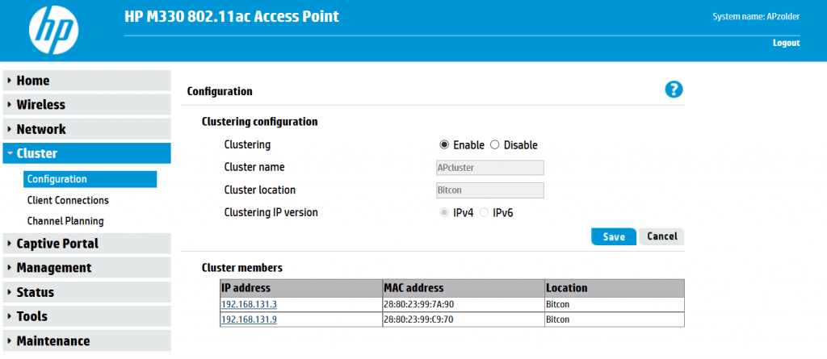The width and height of the screenshot is (827, 359).
Task: Click the Logout link
Action: (787, 44)
